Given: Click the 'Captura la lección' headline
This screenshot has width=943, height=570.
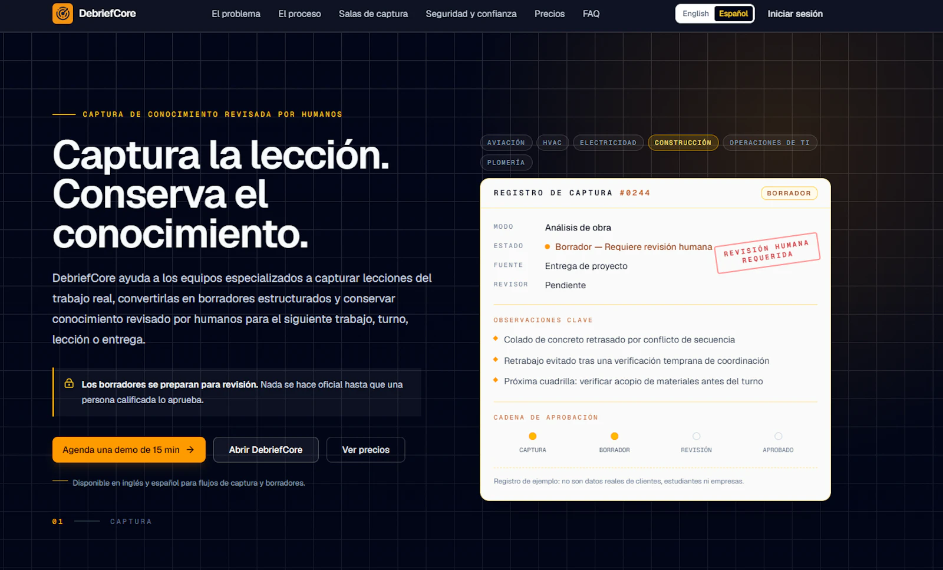Looking at the screenshot, I should coord(221,194).
